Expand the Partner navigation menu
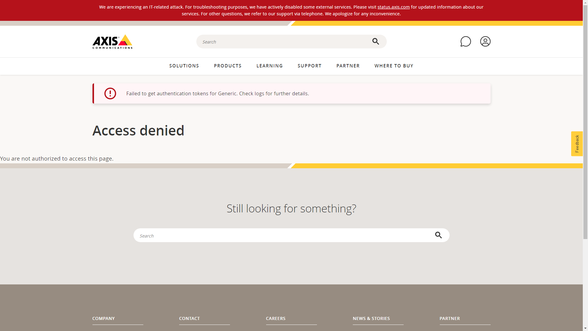The height and width of the screenshot is (331, 588). coord(348,66)
